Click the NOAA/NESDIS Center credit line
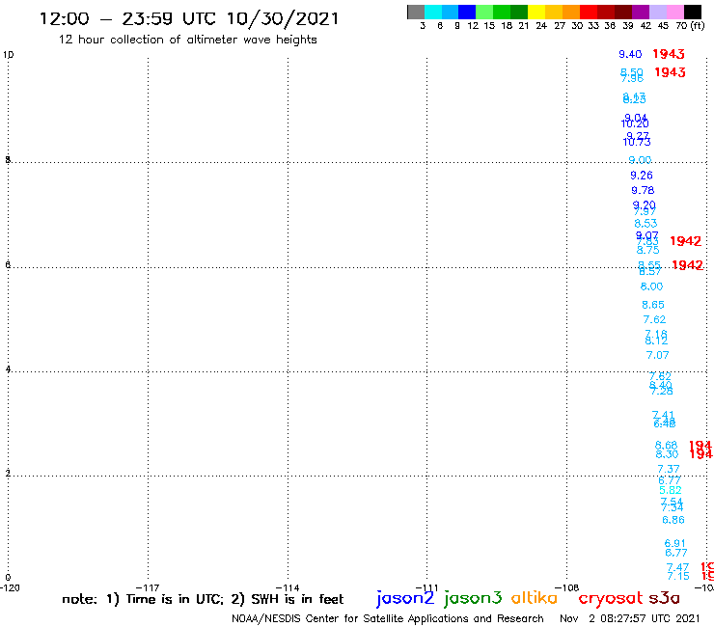 (388, 619)
